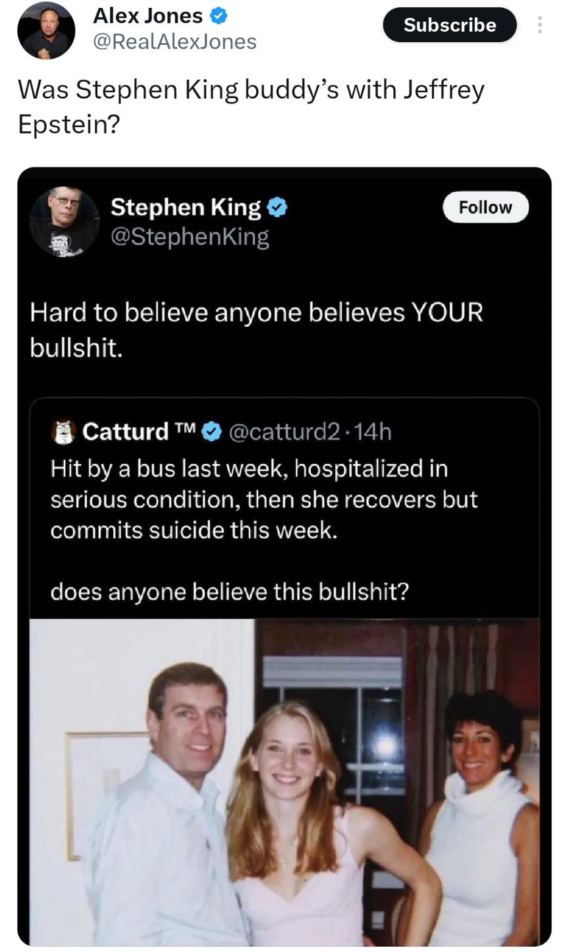The image size is (569, 952).
Task: Click the main tweet text about Stephen King
Action: (250, 106)
